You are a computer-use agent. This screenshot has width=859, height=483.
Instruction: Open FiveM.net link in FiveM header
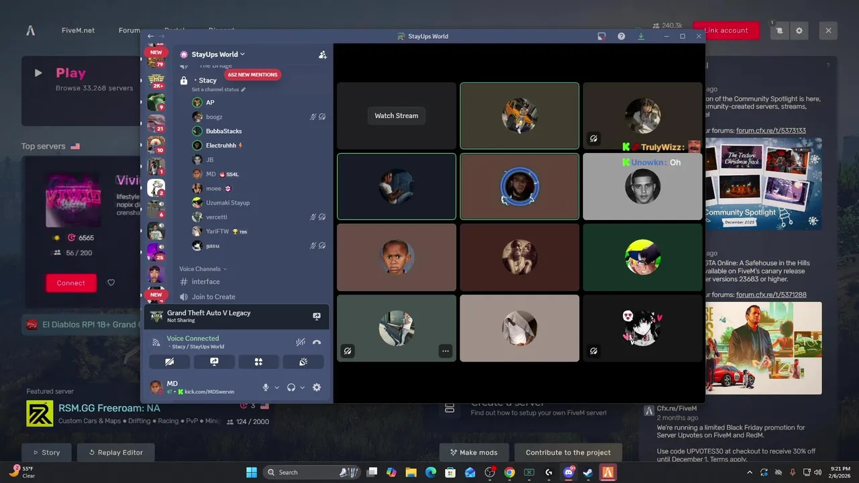[78, 30]
